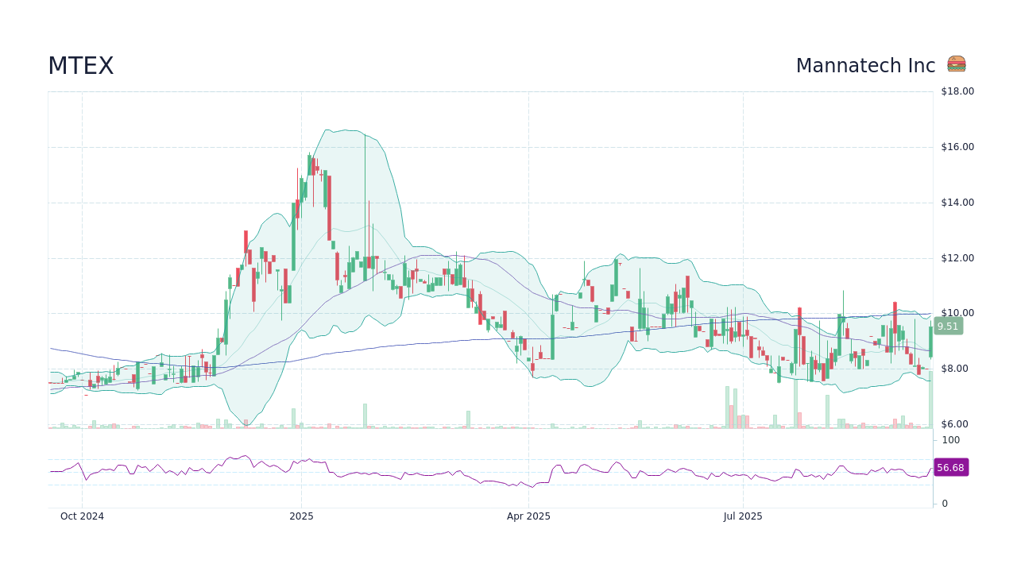Screen dimensions: 1017x572
Task: Click the 2025 date label on the timeline
Action: click(301, 516)
